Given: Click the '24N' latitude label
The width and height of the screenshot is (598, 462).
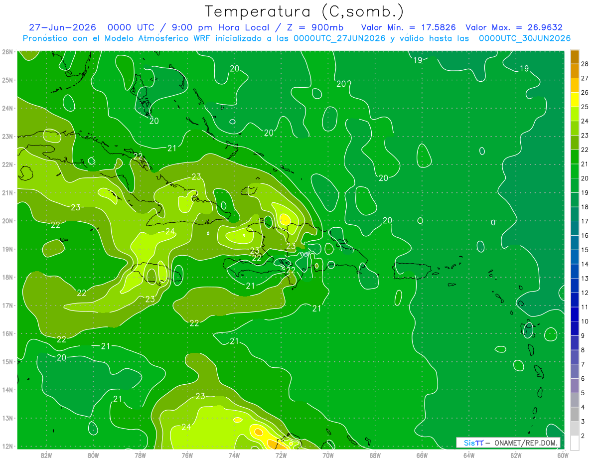Looking at the screenshot, I should click(7, 108).
